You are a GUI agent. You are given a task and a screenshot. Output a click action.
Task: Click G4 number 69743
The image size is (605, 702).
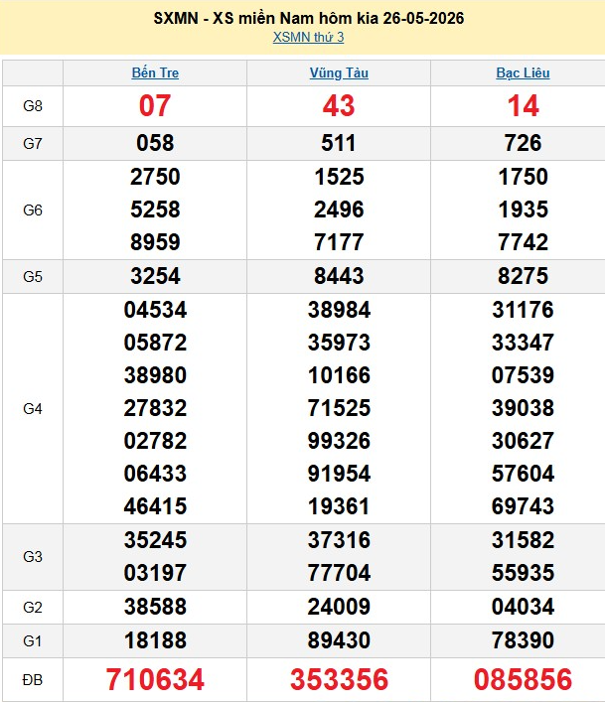(523, 506)
